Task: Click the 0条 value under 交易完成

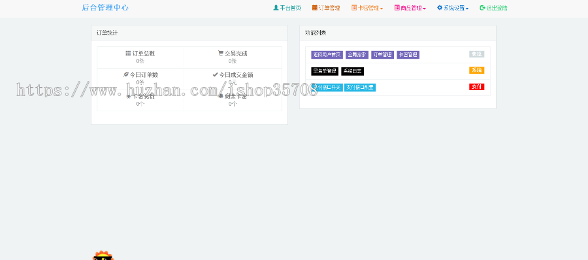Action: (233, 61)
